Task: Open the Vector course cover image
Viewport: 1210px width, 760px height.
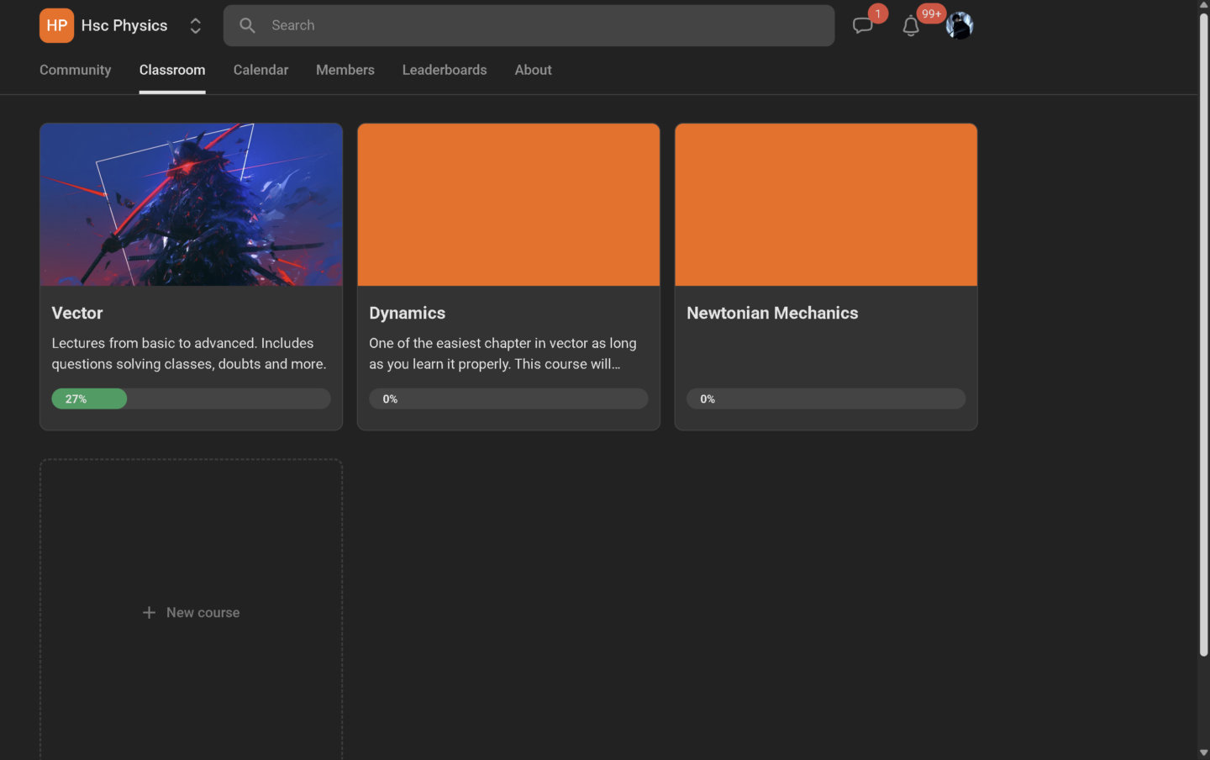Action: click(x=191, y=204)
